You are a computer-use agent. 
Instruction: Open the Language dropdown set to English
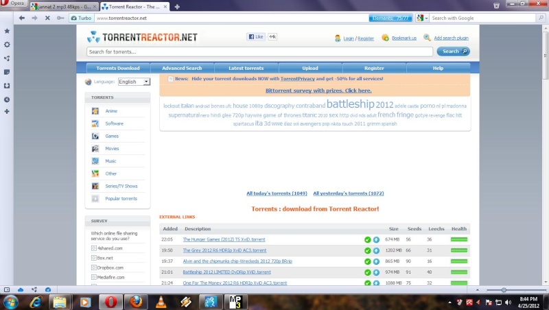click(x=134, y=82)
